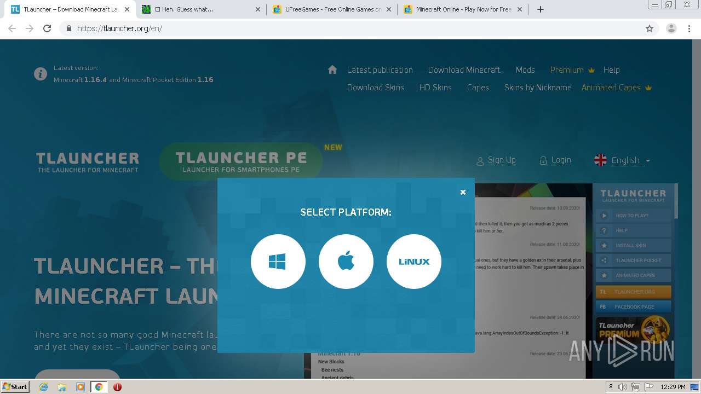Open the Mods menu item
The image size is (701, 394).
(525, 70)
